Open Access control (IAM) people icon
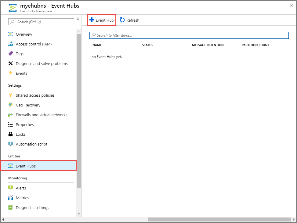The width and height of the screenshot is (297, 223). pyautogui.click(x=11, y=44)
